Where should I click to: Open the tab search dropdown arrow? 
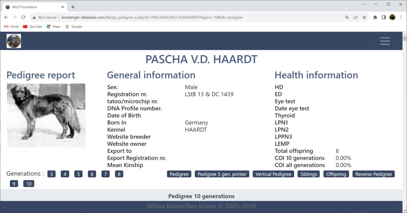364,4
